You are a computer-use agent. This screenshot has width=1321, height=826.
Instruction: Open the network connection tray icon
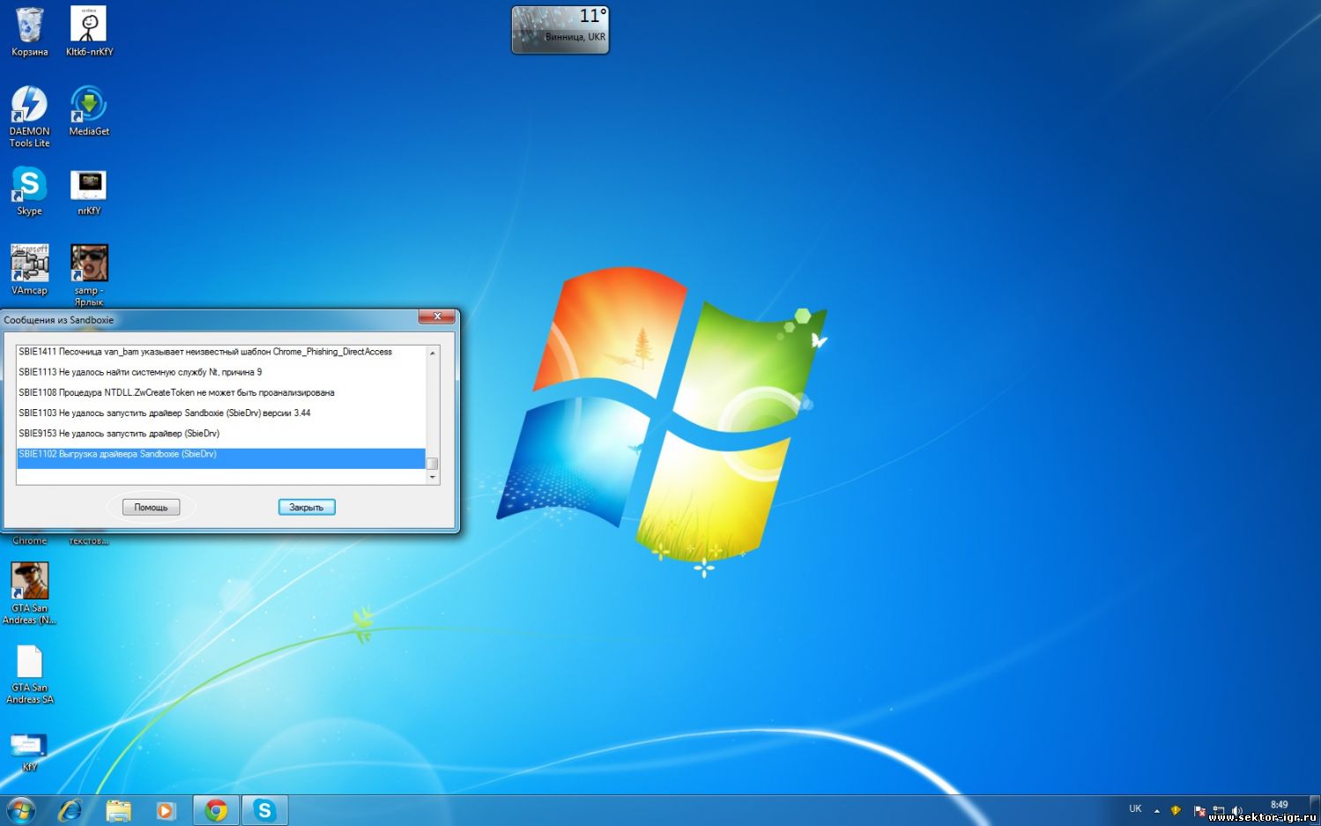pyautogui.click(x=1219, y=810)
